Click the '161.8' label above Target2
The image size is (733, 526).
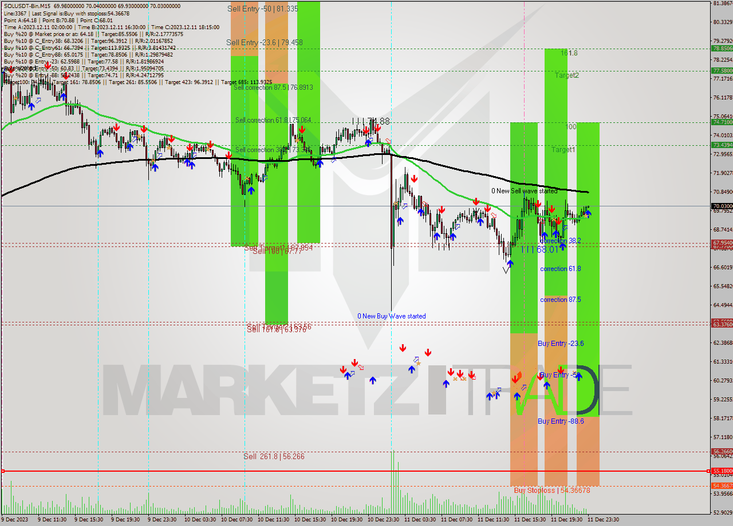click(x=569, y=53)
